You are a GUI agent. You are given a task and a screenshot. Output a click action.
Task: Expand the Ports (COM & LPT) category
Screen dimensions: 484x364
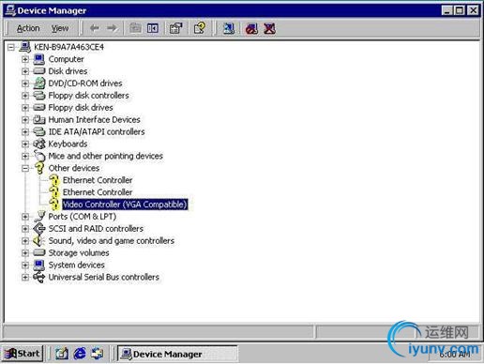pos(25,217)
